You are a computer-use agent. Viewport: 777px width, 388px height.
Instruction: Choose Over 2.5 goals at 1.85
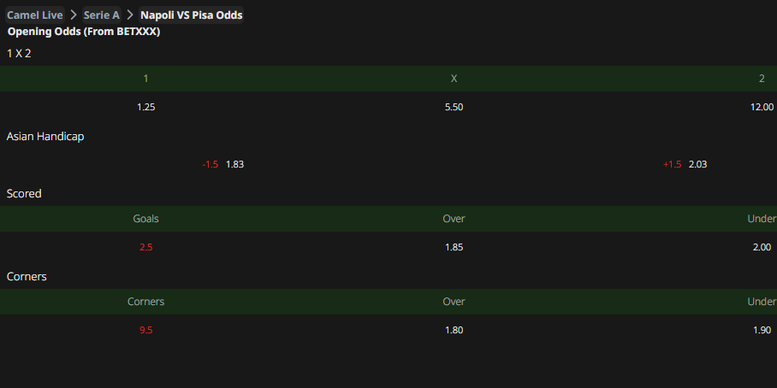click(454, 248)
